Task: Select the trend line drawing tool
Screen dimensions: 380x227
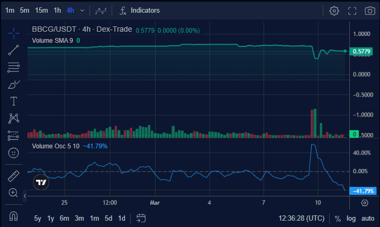Action: (14, 50)
